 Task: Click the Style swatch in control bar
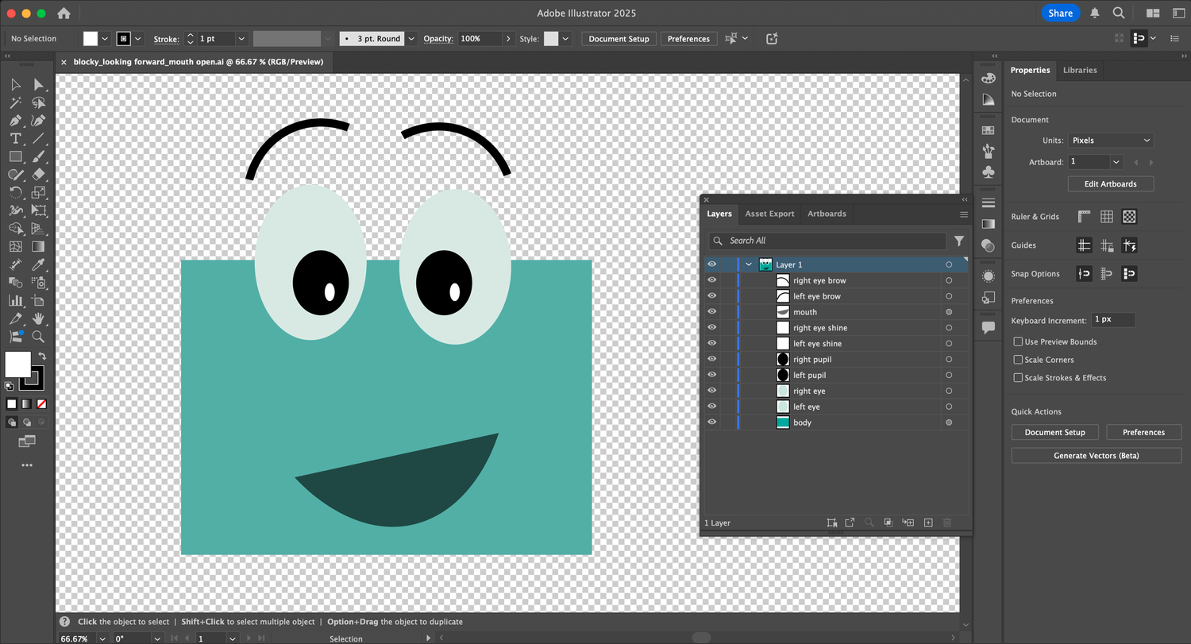point(550,39)
